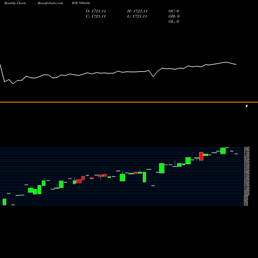Click the OH: 0 reading
This screenshot has height=258, width=258.
tap(174, 17)
